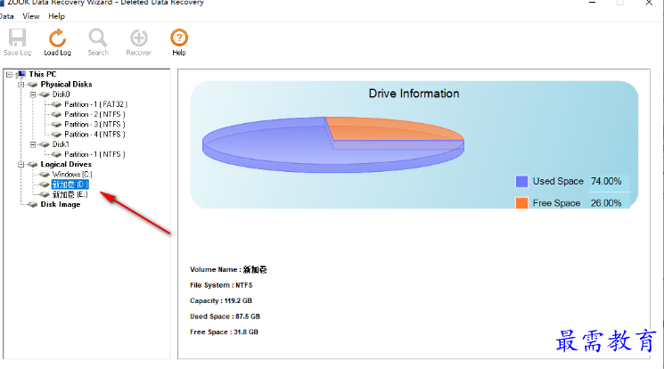Select Disk0 in the tree
The image size is (664, 369).
click(x=61, y=94)
